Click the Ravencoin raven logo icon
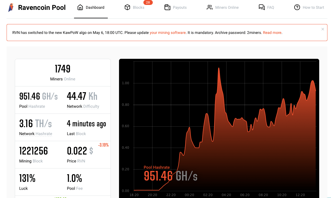The height and width of the screenshot is (198, 331). (11, 7)
